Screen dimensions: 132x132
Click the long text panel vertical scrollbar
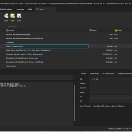click(74, 103)
